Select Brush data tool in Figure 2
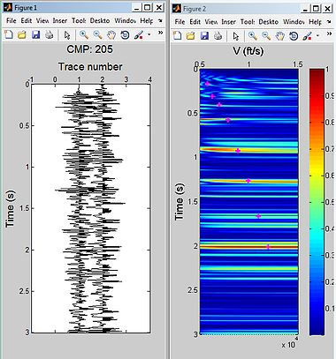This screenshot has width=336, height=359. [307, 36]
